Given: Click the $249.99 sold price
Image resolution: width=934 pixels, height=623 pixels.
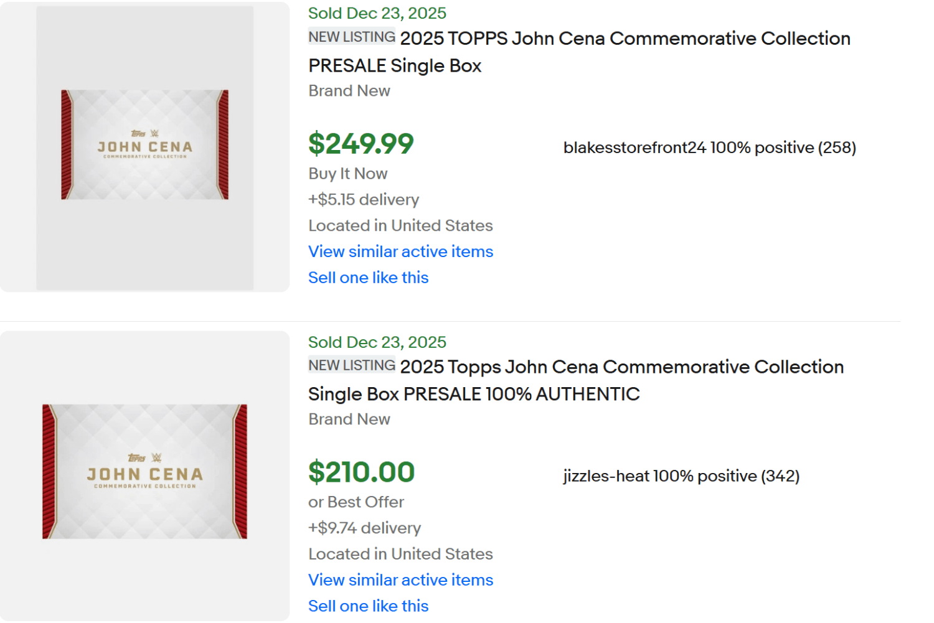Looking at the screenshot, I should pyautogui.click(x=361, y=144).
